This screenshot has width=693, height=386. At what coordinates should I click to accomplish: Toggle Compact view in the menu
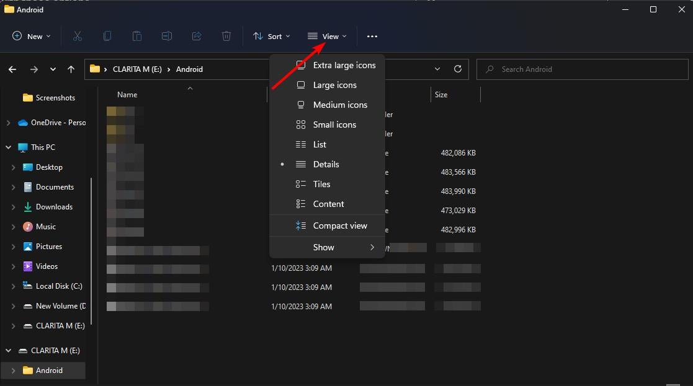[x=339, y=226]
